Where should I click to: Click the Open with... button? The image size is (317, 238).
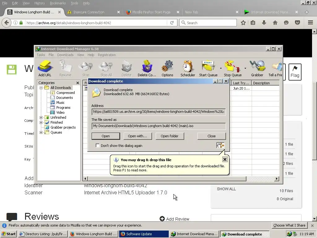(137, 136)
